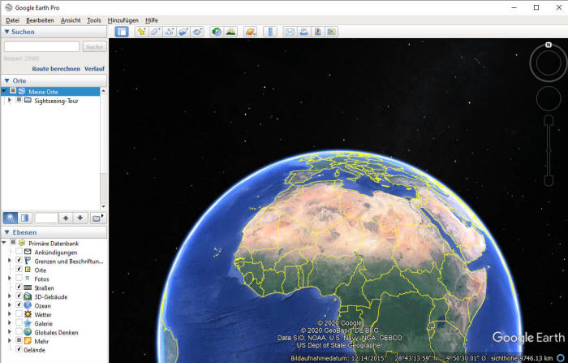Click the Orte list scrollbar down arrow
568x363 pixels.
tap(104, 206)
